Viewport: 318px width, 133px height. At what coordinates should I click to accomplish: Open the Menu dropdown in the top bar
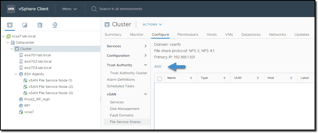tap(70, 9)
